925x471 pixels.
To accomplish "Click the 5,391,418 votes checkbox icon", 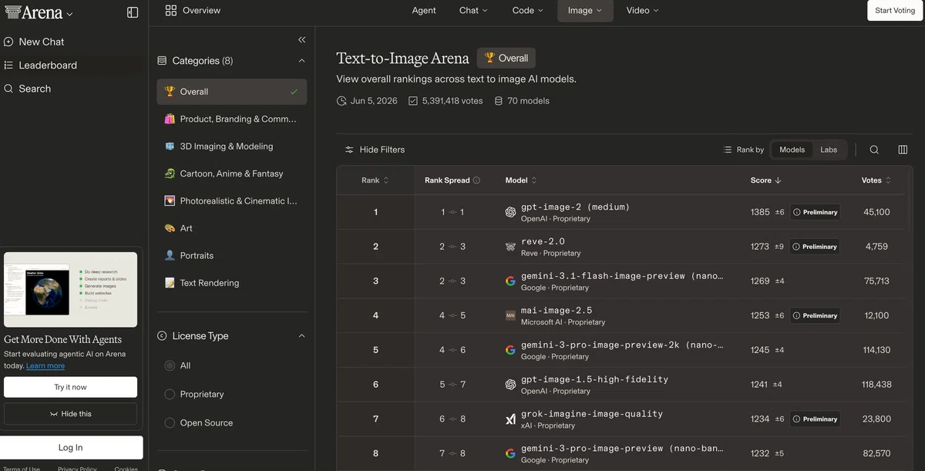I will [x=413, y=101].
